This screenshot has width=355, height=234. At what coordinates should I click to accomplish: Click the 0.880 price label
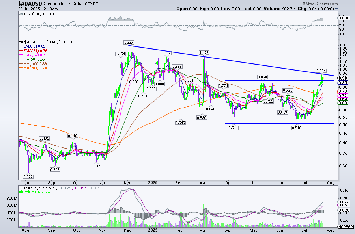click(x=159, y=84)
